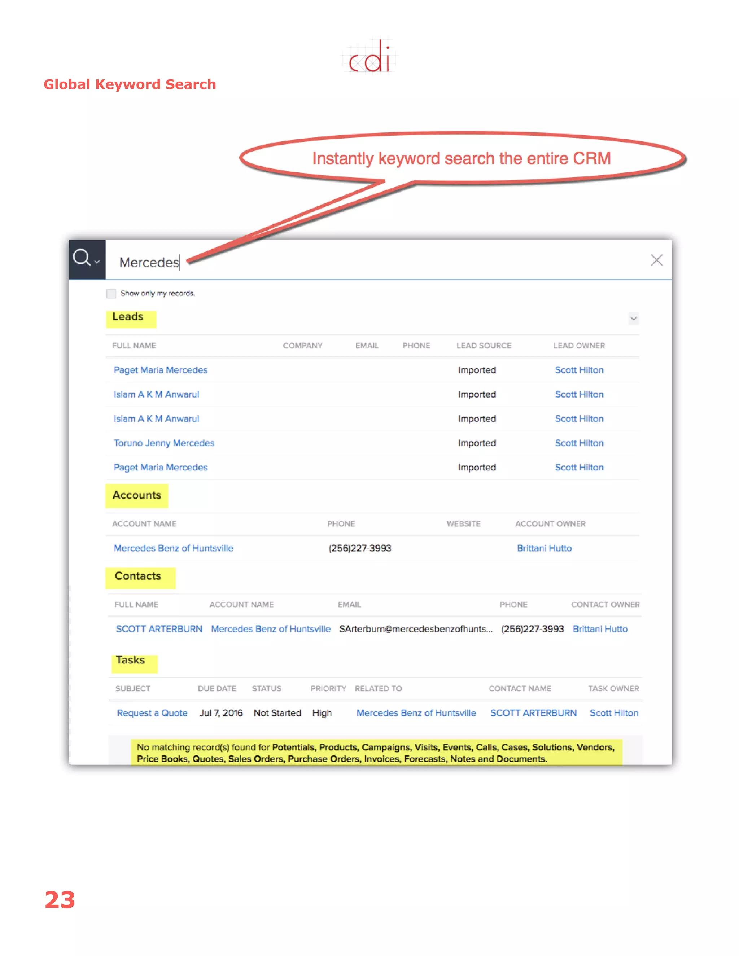Click the Contacts section heading
The height and width of the screenshot is (956, 739).
click(x=138, y=576)
